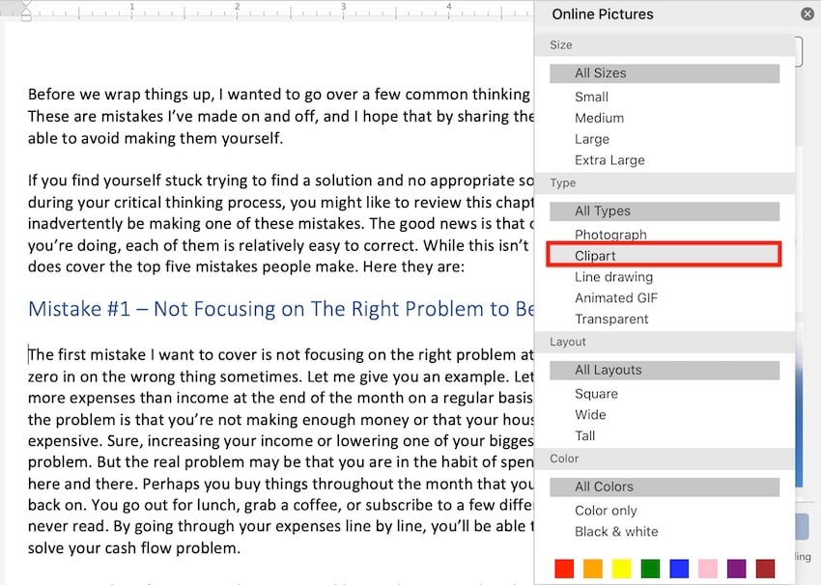Choose the Black & white filter
This screenshot has height=585, width=821.
(x=616, y=532)
